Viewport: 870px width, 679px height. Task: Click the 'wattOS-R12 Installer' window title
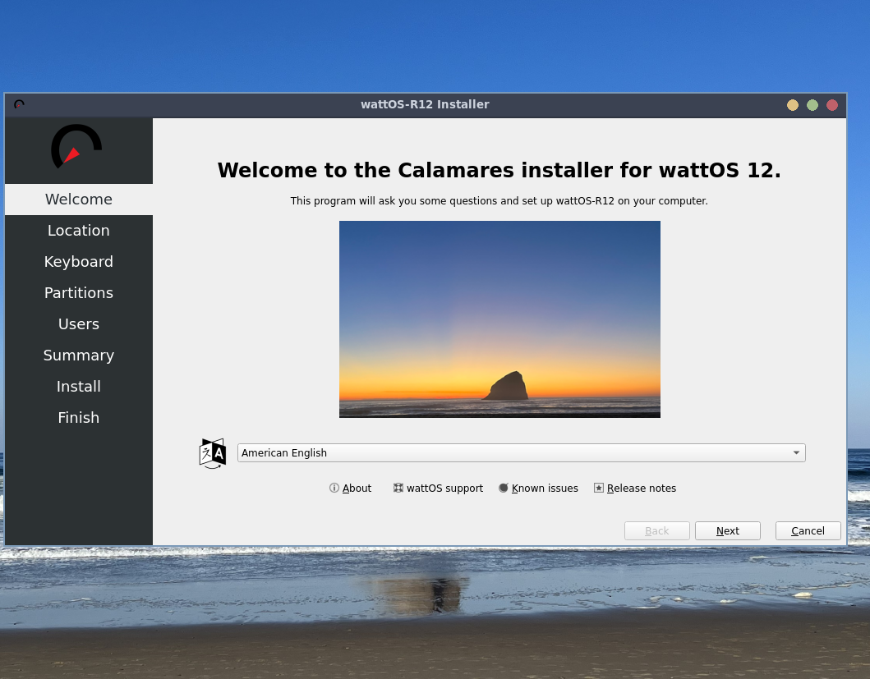425,104
